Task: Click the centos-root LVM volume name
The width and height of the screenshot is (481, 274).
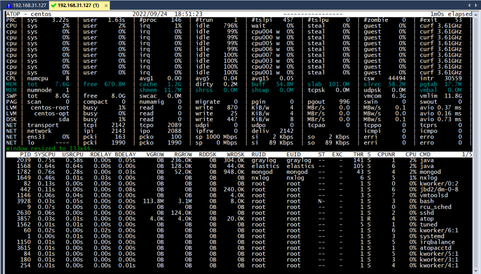Action: (x=50, y=108)
